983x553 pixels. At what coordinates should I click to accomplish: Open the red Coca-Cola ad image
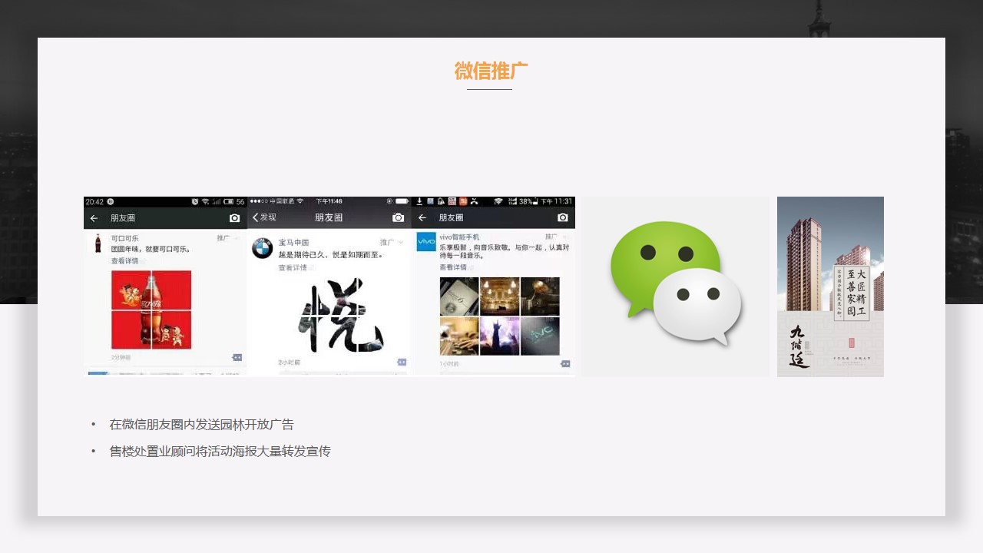pyautogui.click(x=151, y=310)
